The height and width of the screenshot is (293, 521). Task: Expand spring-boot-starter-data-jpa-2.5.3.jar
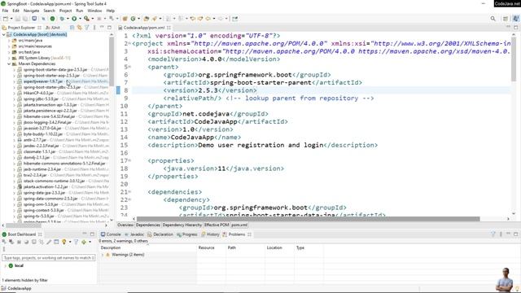(15, 70)
